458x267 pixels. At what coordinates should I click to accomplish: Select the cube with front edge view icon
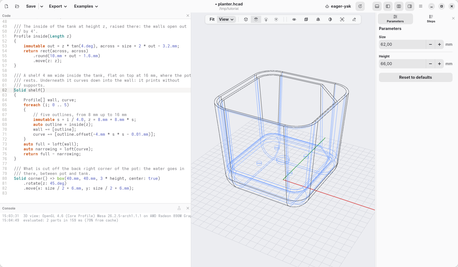pos(266,19)
